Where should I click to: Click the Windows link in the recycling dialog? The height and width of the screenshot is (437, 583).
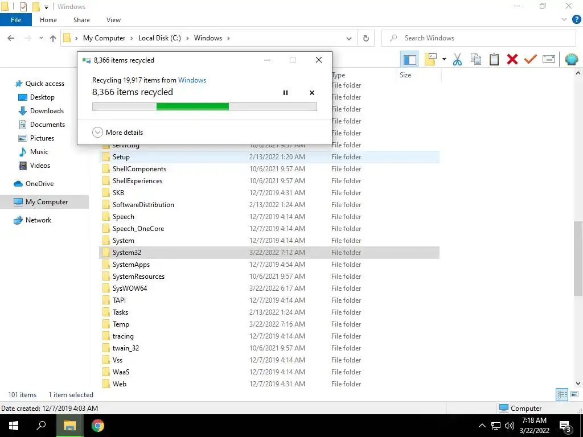(192, 80)
